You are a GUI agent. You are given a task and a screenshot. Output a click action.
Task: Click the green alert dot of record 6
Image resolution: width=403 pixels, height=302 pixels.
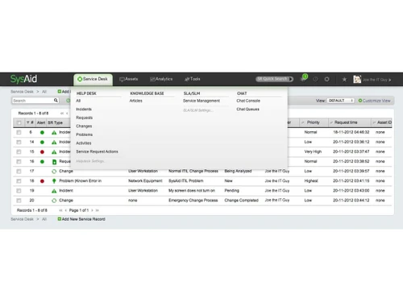pos(42,132)
